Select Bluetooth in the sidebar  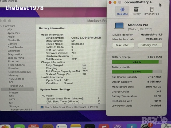click(x=14, y=40)
